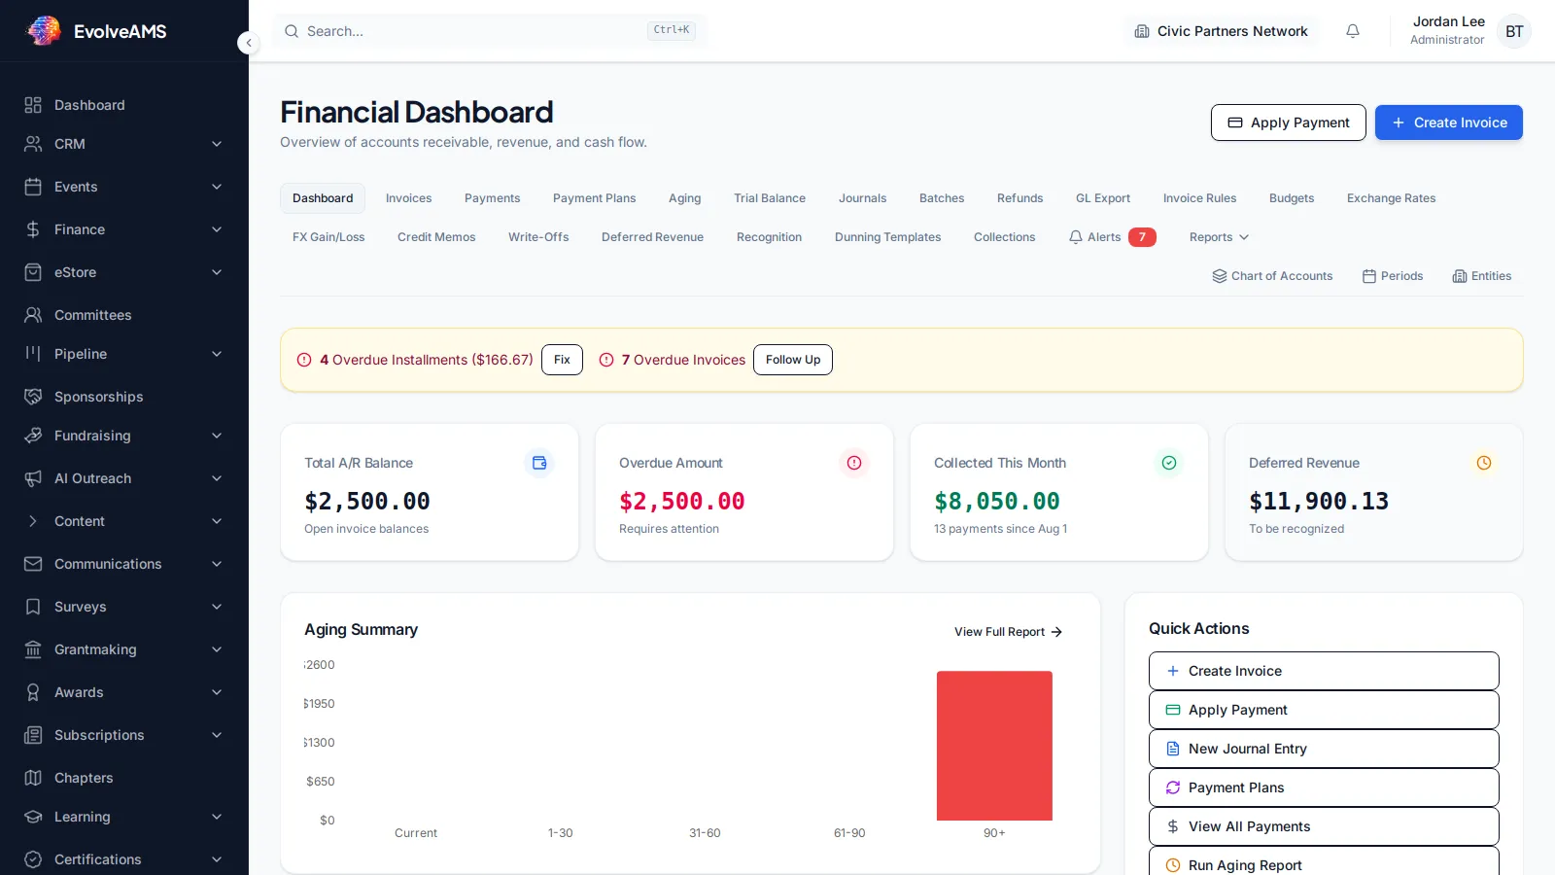Click Follow Up for overdue invoices

[793, 360]
